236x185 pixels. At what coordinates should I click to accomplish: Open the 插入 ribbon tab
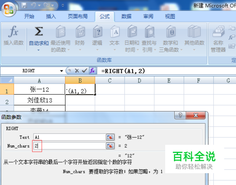click(51, 16)
